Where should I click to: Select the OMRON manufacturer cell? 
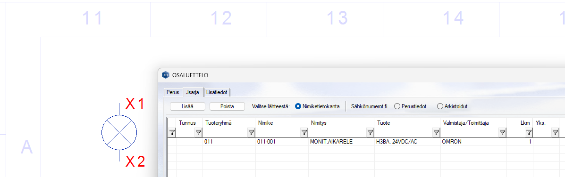point(473,142)
